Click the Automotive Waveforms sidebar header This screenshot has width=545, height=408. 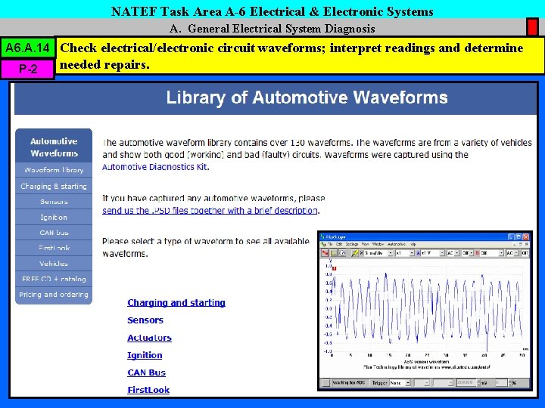[x=54, y=147]
